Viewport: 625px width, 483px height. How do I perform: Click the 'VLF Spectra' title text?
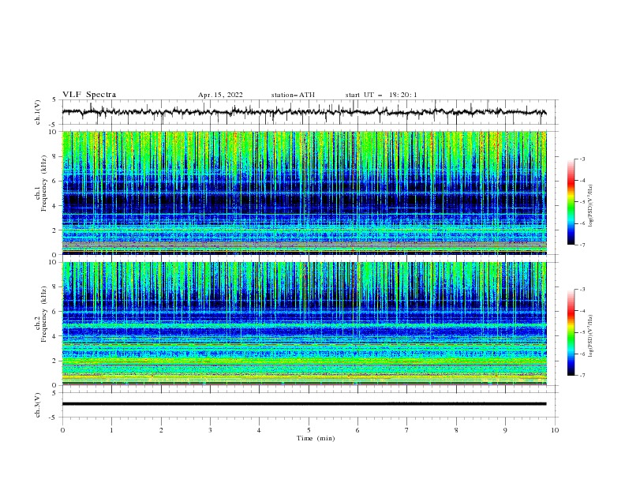click(x=89, y=95)
